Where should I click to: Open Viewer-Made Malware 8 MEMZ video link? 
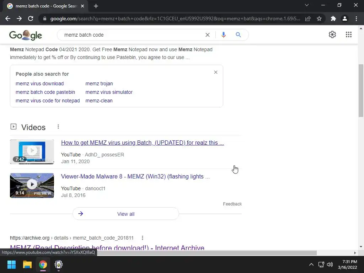[x=135, y=176]
